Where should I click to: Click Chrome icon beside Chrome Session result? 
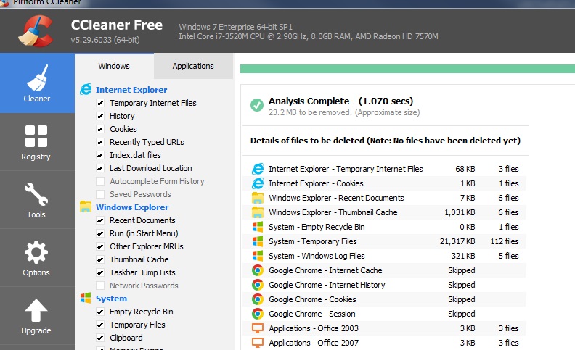(x=258, y=314)
